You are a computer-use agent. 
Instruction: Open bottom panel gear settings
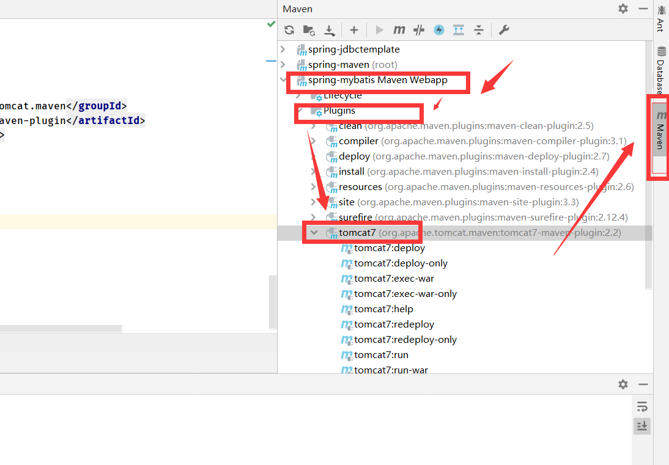(623, 384)
